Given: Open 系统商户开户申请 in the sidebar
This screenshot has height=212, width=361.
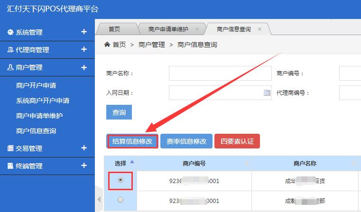Looking at the screenshot, I should [43, 101].
